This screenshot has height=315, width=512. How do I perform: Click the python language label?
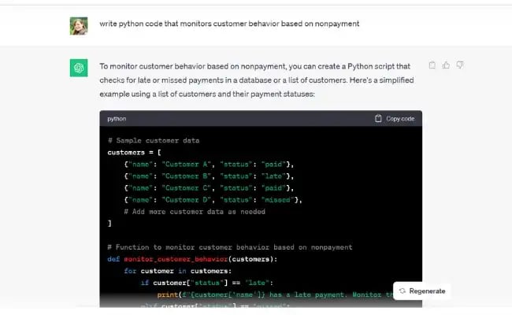(x=117, y=119)
